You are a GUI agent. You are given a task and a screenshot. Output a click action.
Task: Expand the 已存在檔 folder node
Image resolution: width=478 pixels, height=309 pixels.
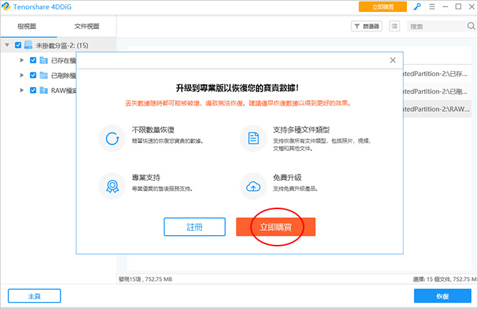pos(22,60)
